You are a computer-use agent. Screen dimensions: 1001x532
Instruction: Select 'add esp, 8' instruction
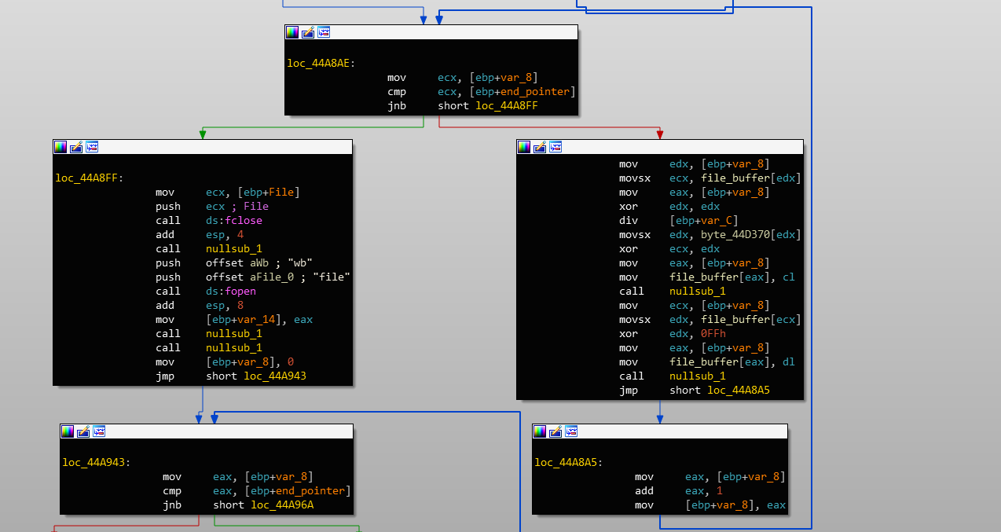tap(198, 306)
